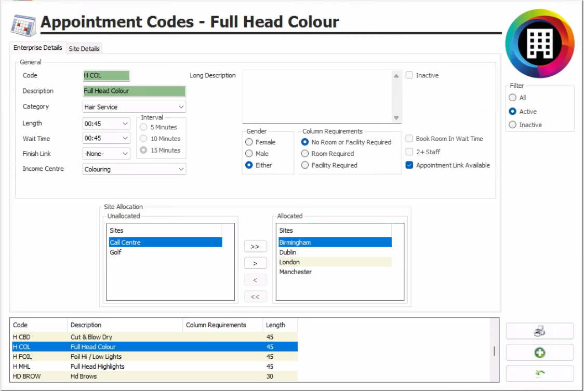Click the Description input field
Screen dimensions: 584x391
coord(134,91)
